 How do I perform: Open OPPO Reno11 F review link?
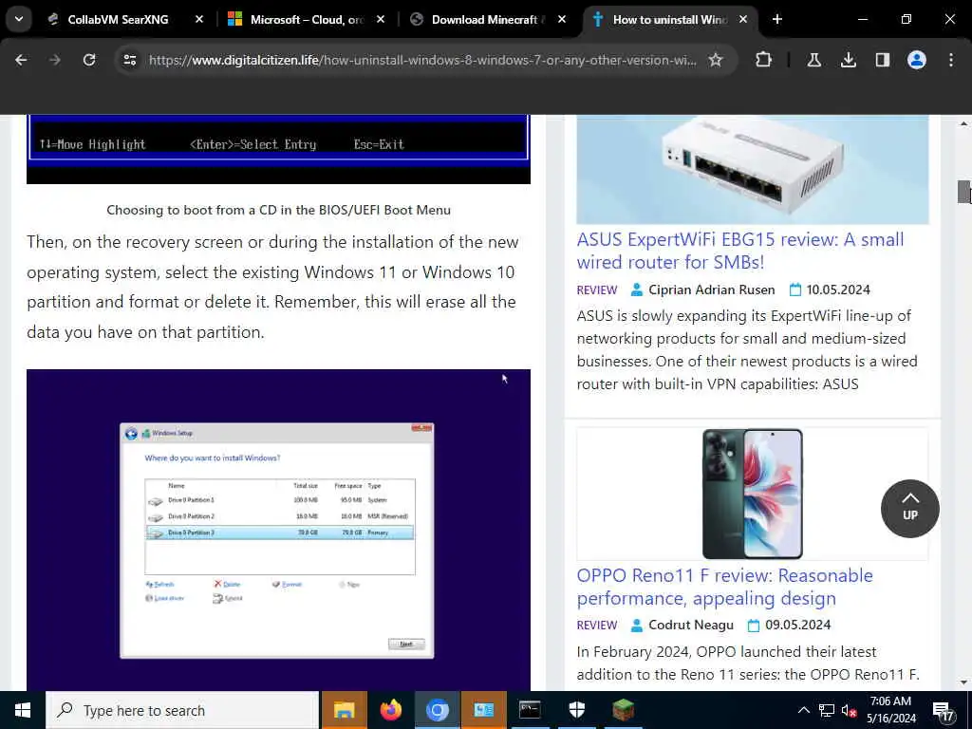(x=724, y=587)
